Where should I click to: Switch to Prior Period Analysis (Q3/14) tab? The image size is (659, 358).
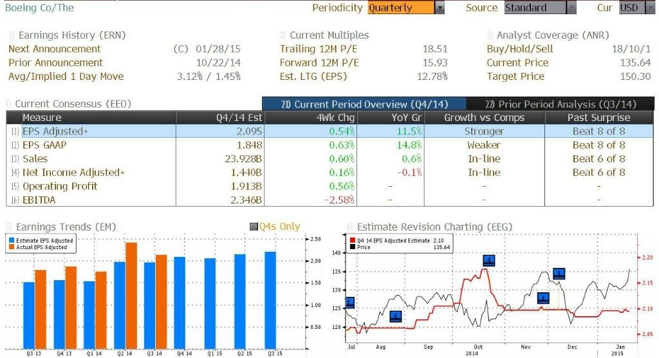[561, 104]
